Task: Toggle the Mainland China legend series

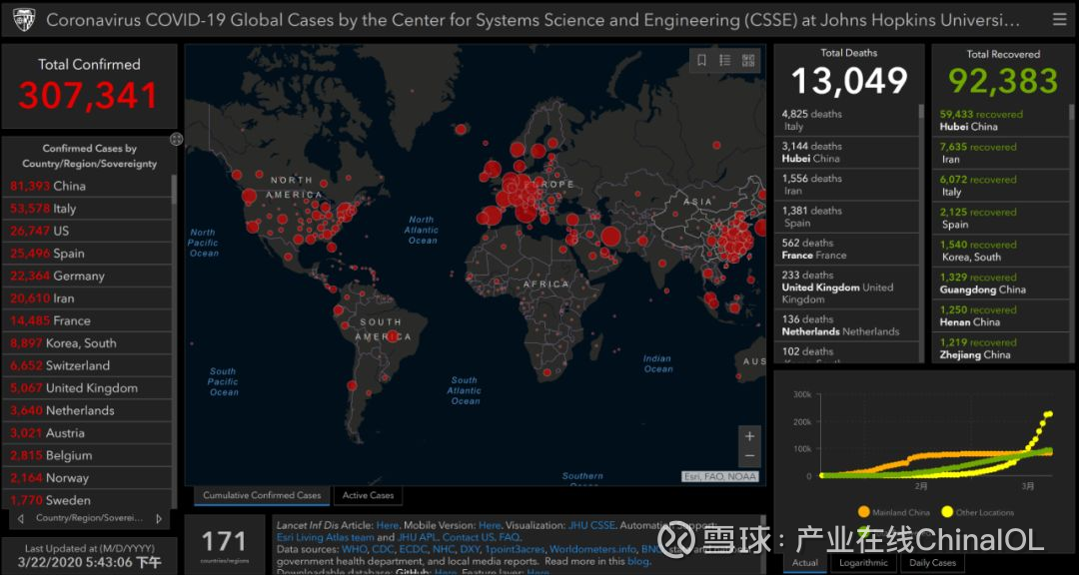Action: pyautogui.click(x=894, y=512)
